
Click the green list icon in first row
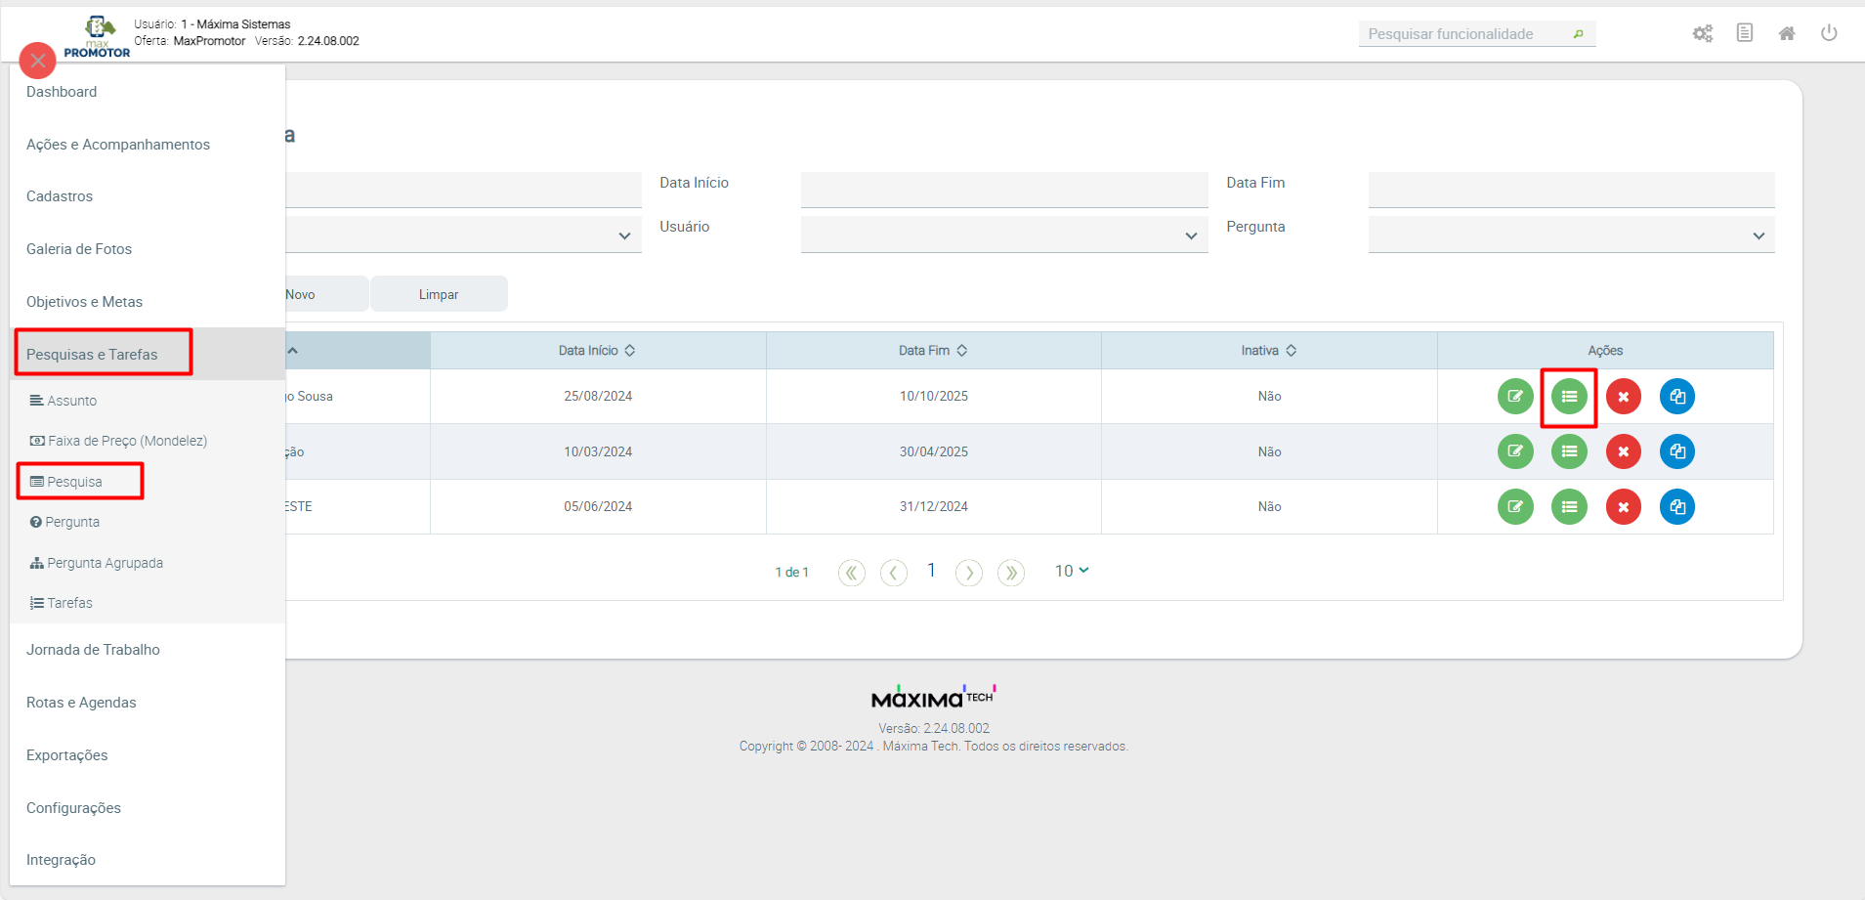click(x=1569, y=397)
